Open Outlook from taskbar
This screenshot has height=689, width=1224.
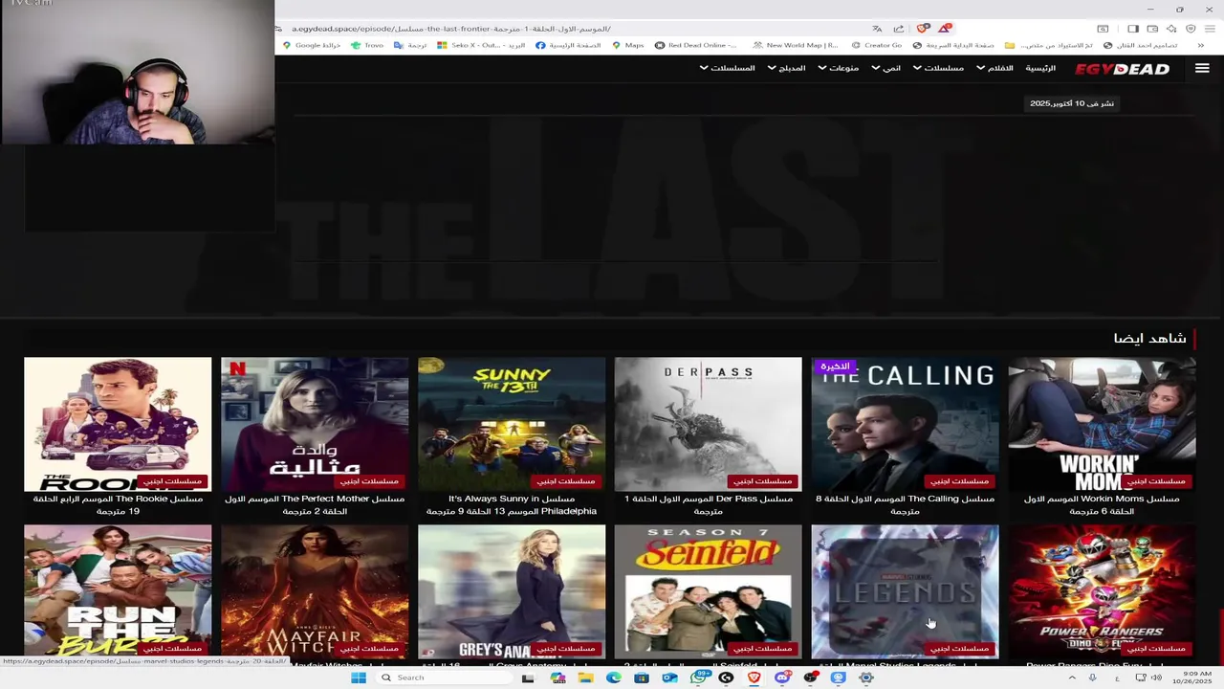click(x=669, y=678)
